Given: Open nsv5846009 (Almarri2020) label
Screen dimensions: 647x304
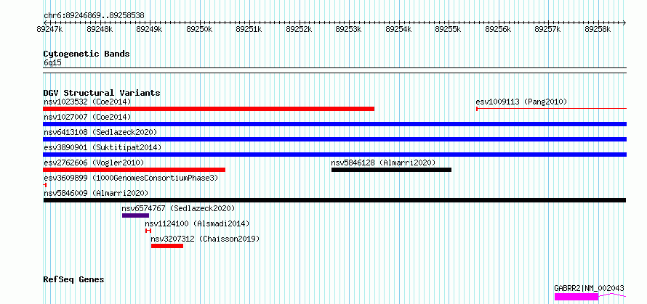Looking at the screenshot, I should pos(96,193).
